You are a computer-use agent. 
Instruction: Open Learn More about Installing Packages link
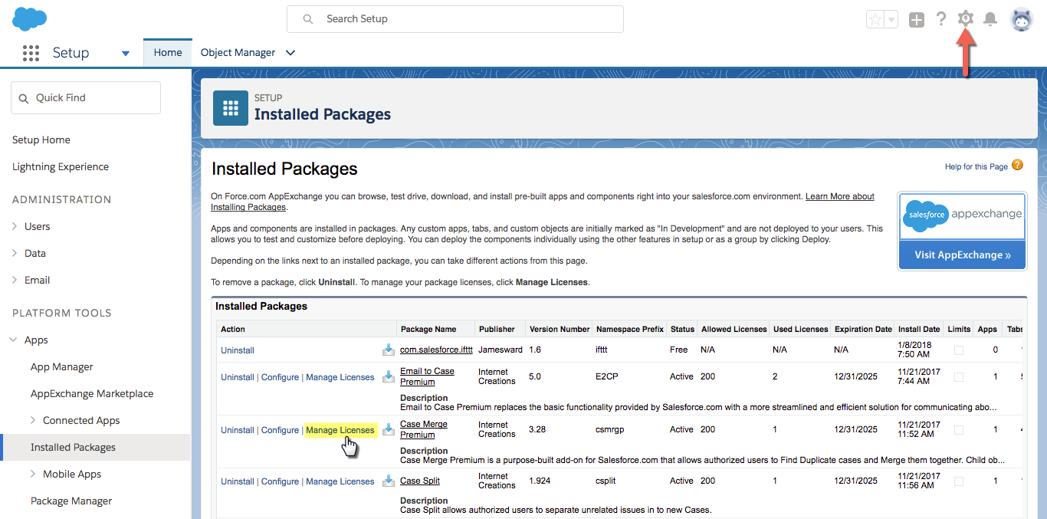click(x=840, y=196)
